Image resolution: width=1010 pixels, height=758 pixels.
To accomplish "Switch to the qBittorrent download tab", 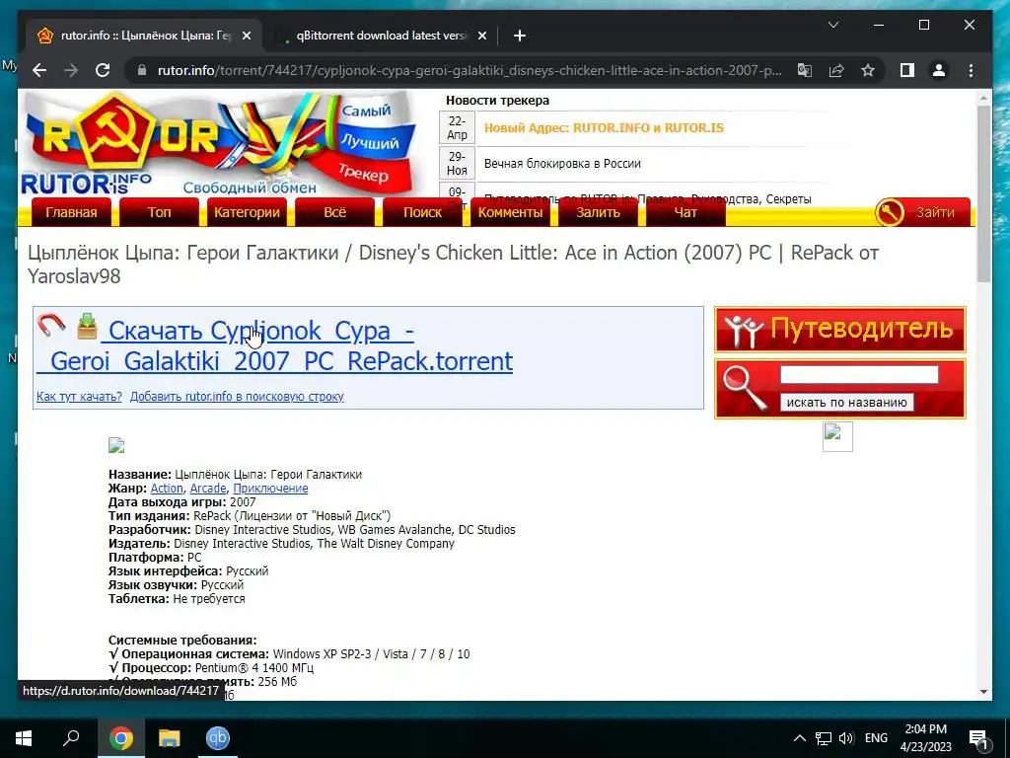I will coord(381,37).
